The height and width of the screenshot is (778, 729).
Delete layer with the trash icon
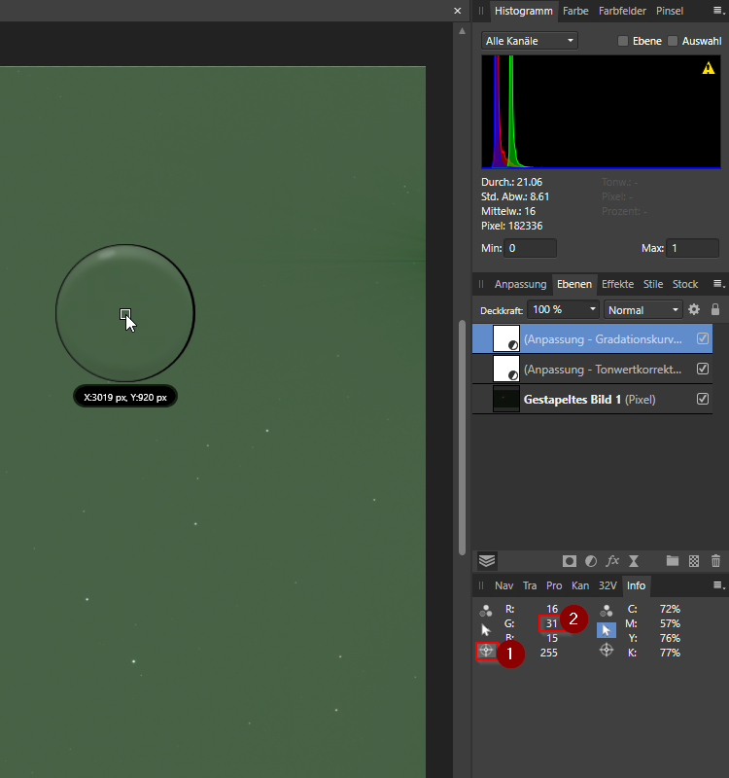pos(715,561)
